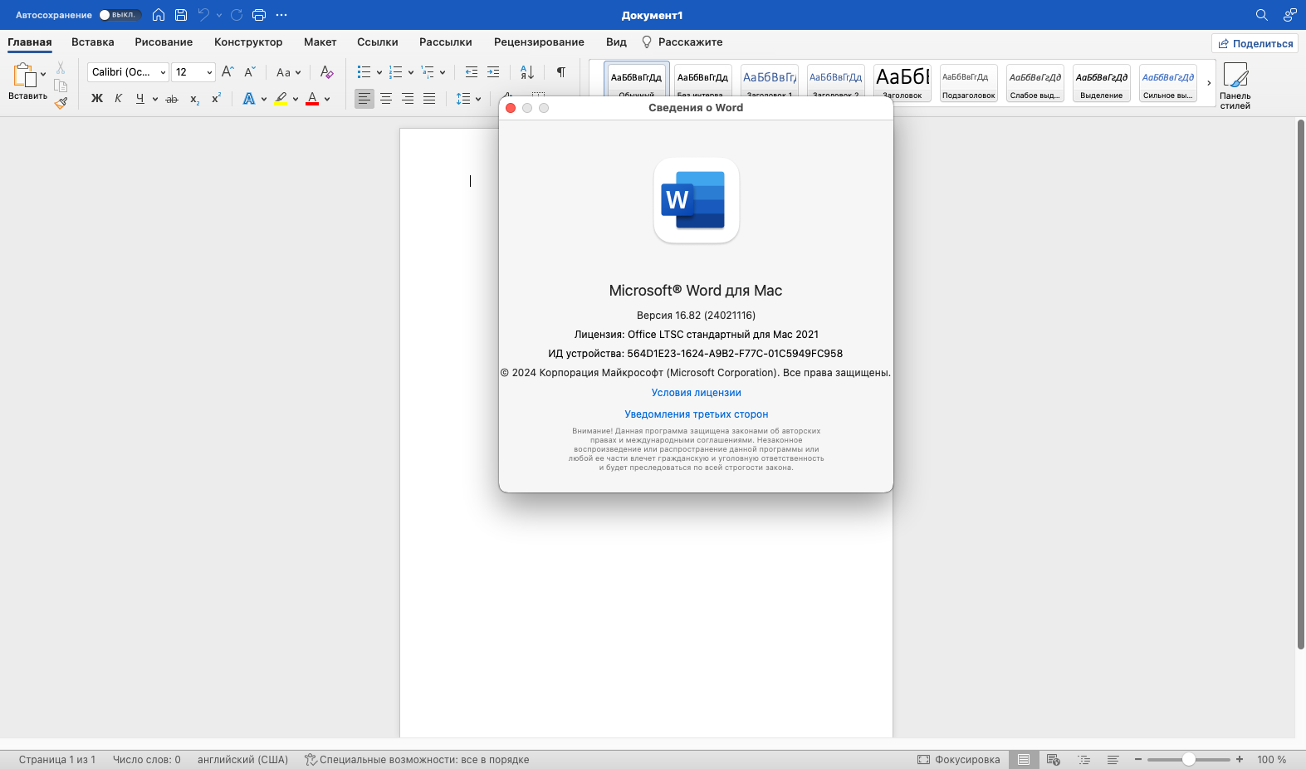Image resolution: width=1306 pixels, height=769 pixels.
Task: Click the search magnifier icon
Action: point(1261,15)
